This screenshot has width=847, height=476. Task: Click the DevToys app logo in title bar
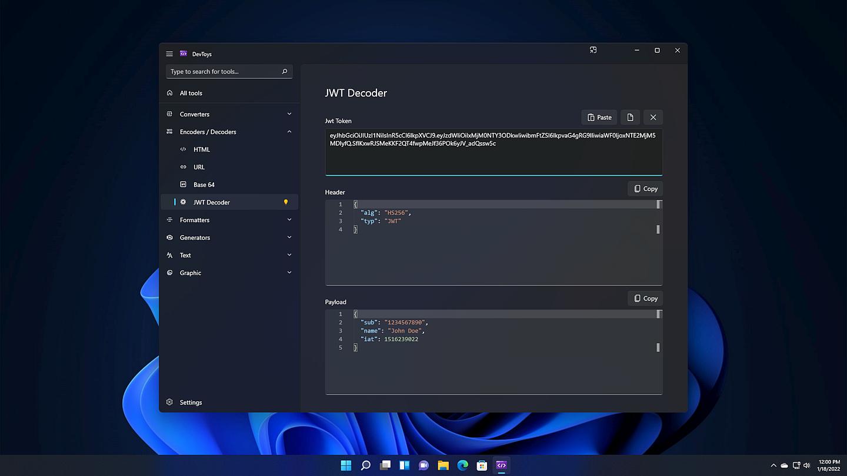184,53
